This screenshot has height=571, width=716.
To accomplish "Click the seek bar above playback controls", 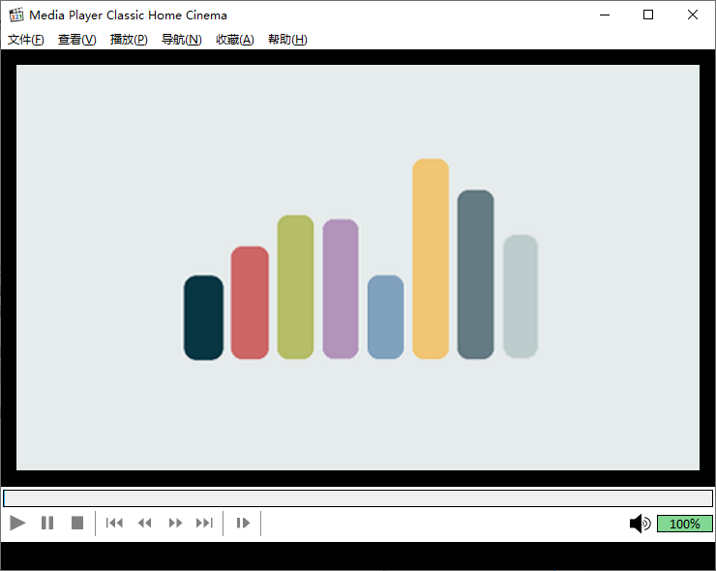I will coord(358,498).
